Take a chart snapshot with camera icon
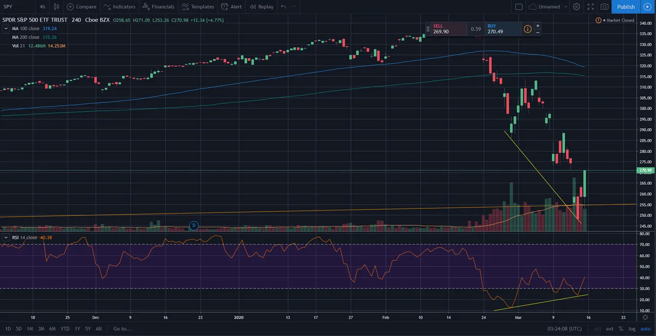Screen dimensions: 656x336 605,7
